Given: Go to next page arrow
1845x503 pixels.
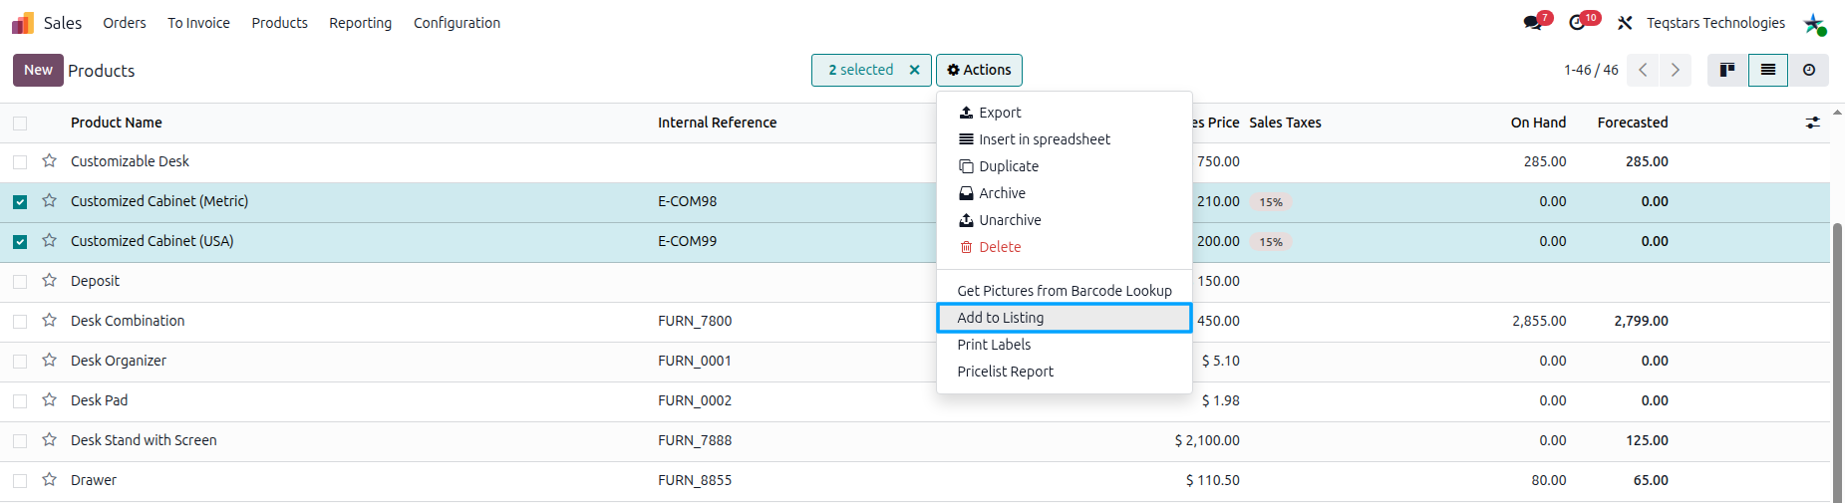Looking at the screenshot, I should pos(1676,70).
